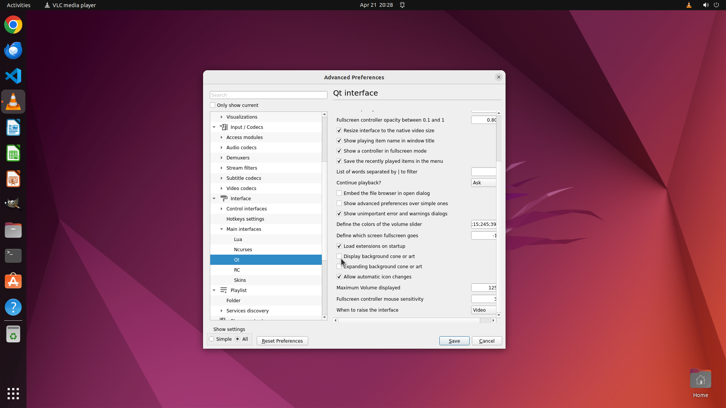Uncheck Load extensions on startup
726x408 pixels.
[339, 246]
